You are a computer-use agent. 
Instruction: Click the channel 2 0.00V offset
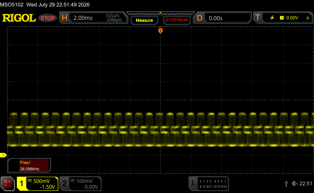[x=91, y=187]
